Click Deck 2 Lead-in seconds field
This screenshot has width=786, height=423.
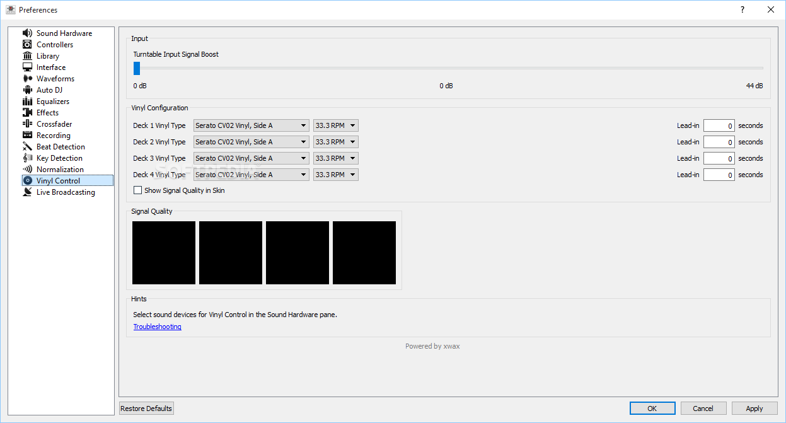pyautogui.click(x=719, y=142)
